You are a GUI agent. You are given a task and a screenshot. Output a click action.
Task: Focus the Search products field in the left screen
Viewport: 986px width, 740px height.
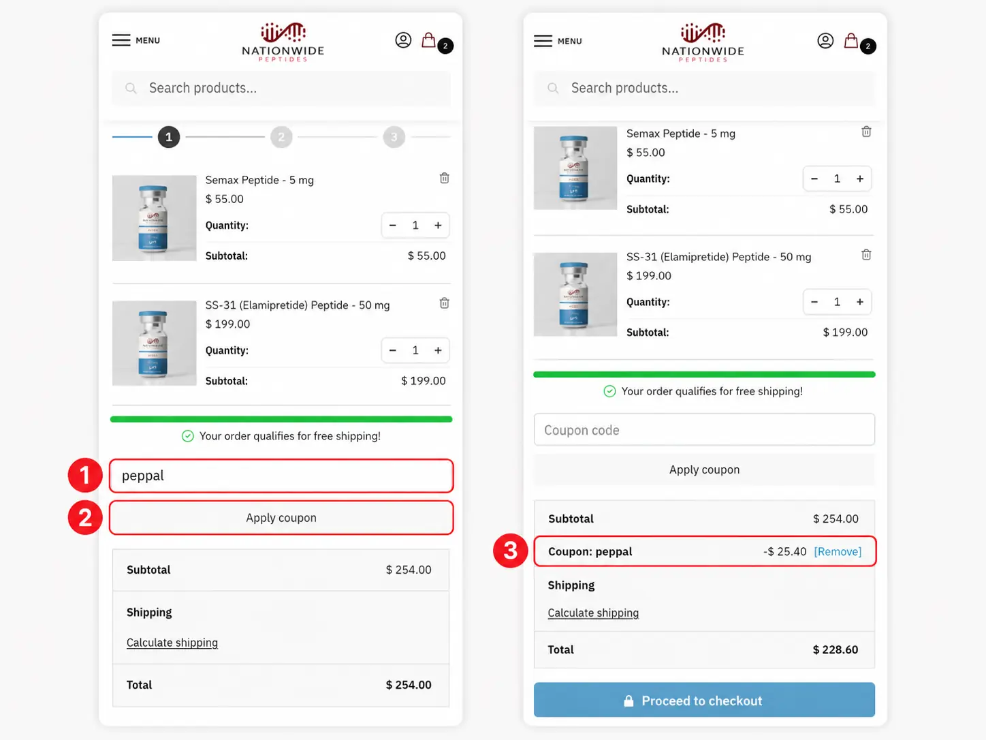pos(281,89)
